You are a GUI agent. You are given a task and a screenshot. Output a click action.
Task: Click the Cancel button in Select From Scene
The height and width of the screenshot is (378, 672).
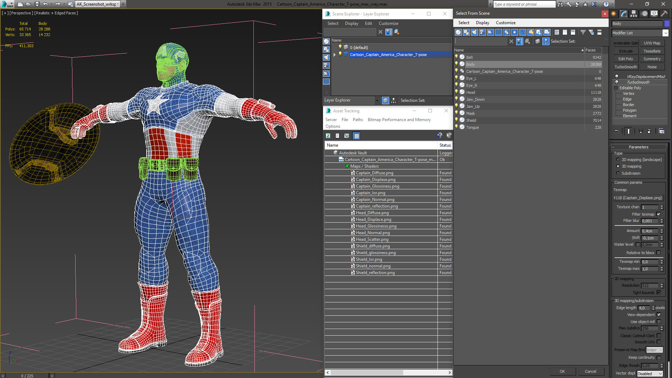click(590, 371)
